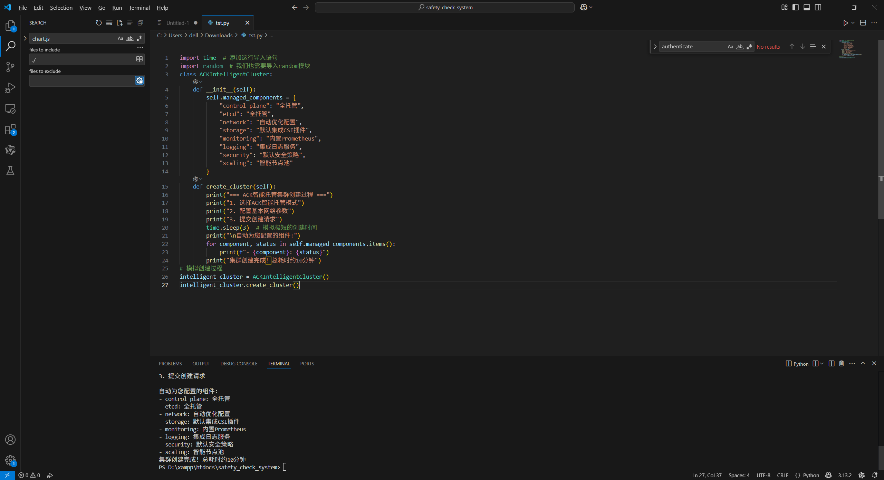Change line ending via CRLF status
Screen dimensions: 884x480
tap(782, 475)
